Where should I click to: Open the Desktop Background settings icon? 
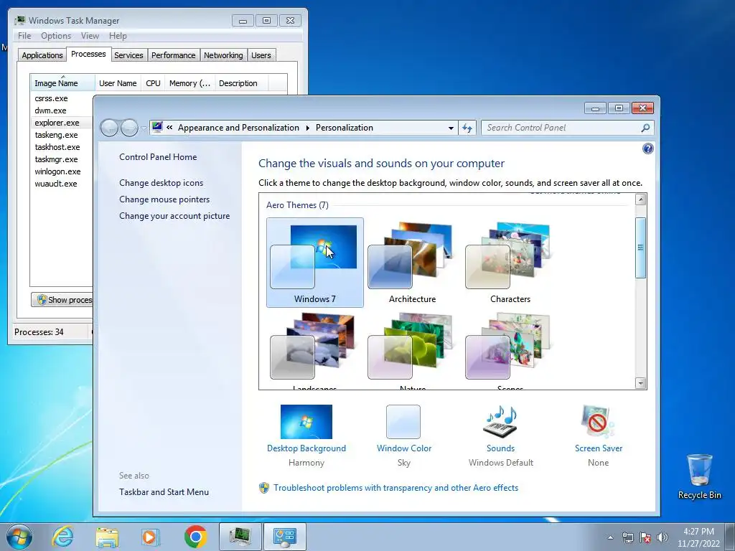306,422
